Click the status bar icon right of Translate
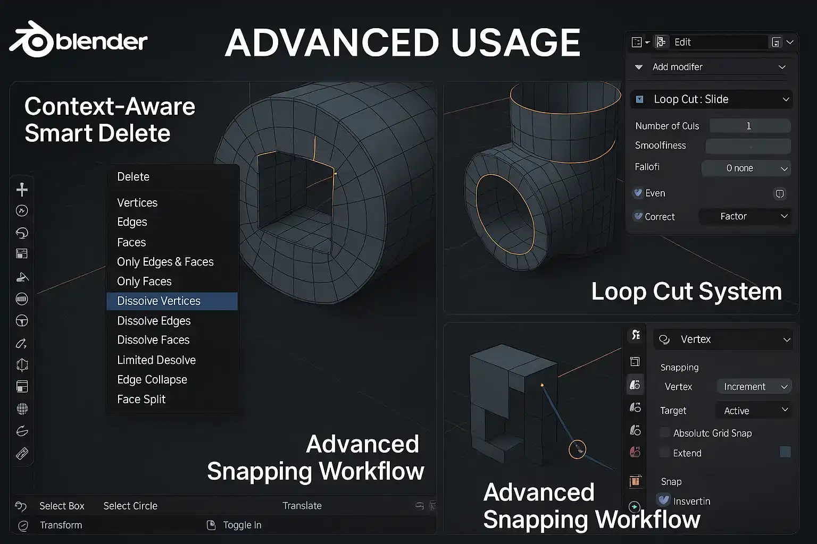 coord(420,506)
